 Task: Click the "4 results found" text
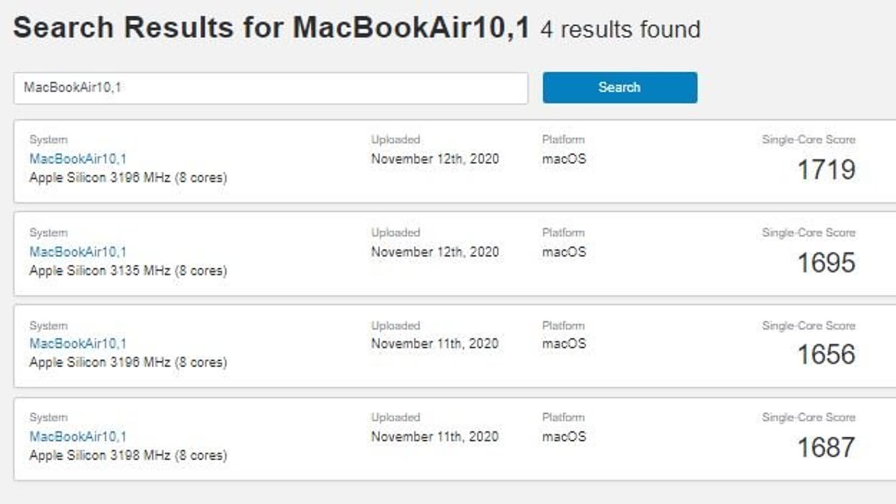pos(620,30)
